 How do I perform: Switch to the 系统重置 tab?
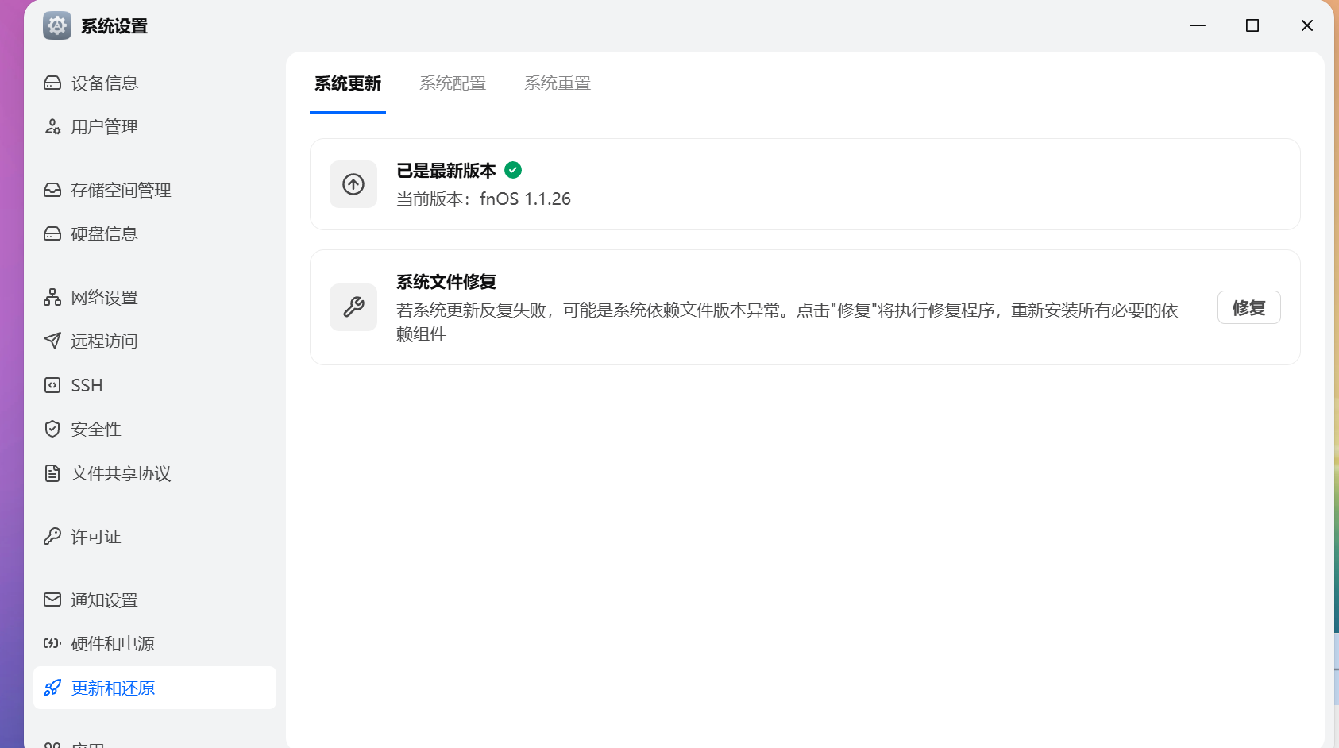tap(557, 83)
